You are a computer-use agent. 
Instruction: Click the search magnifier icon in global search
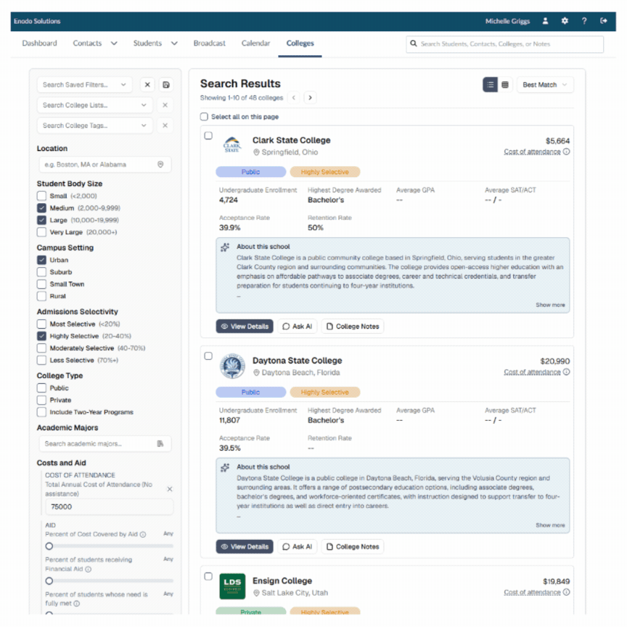[x=414, y=44]
